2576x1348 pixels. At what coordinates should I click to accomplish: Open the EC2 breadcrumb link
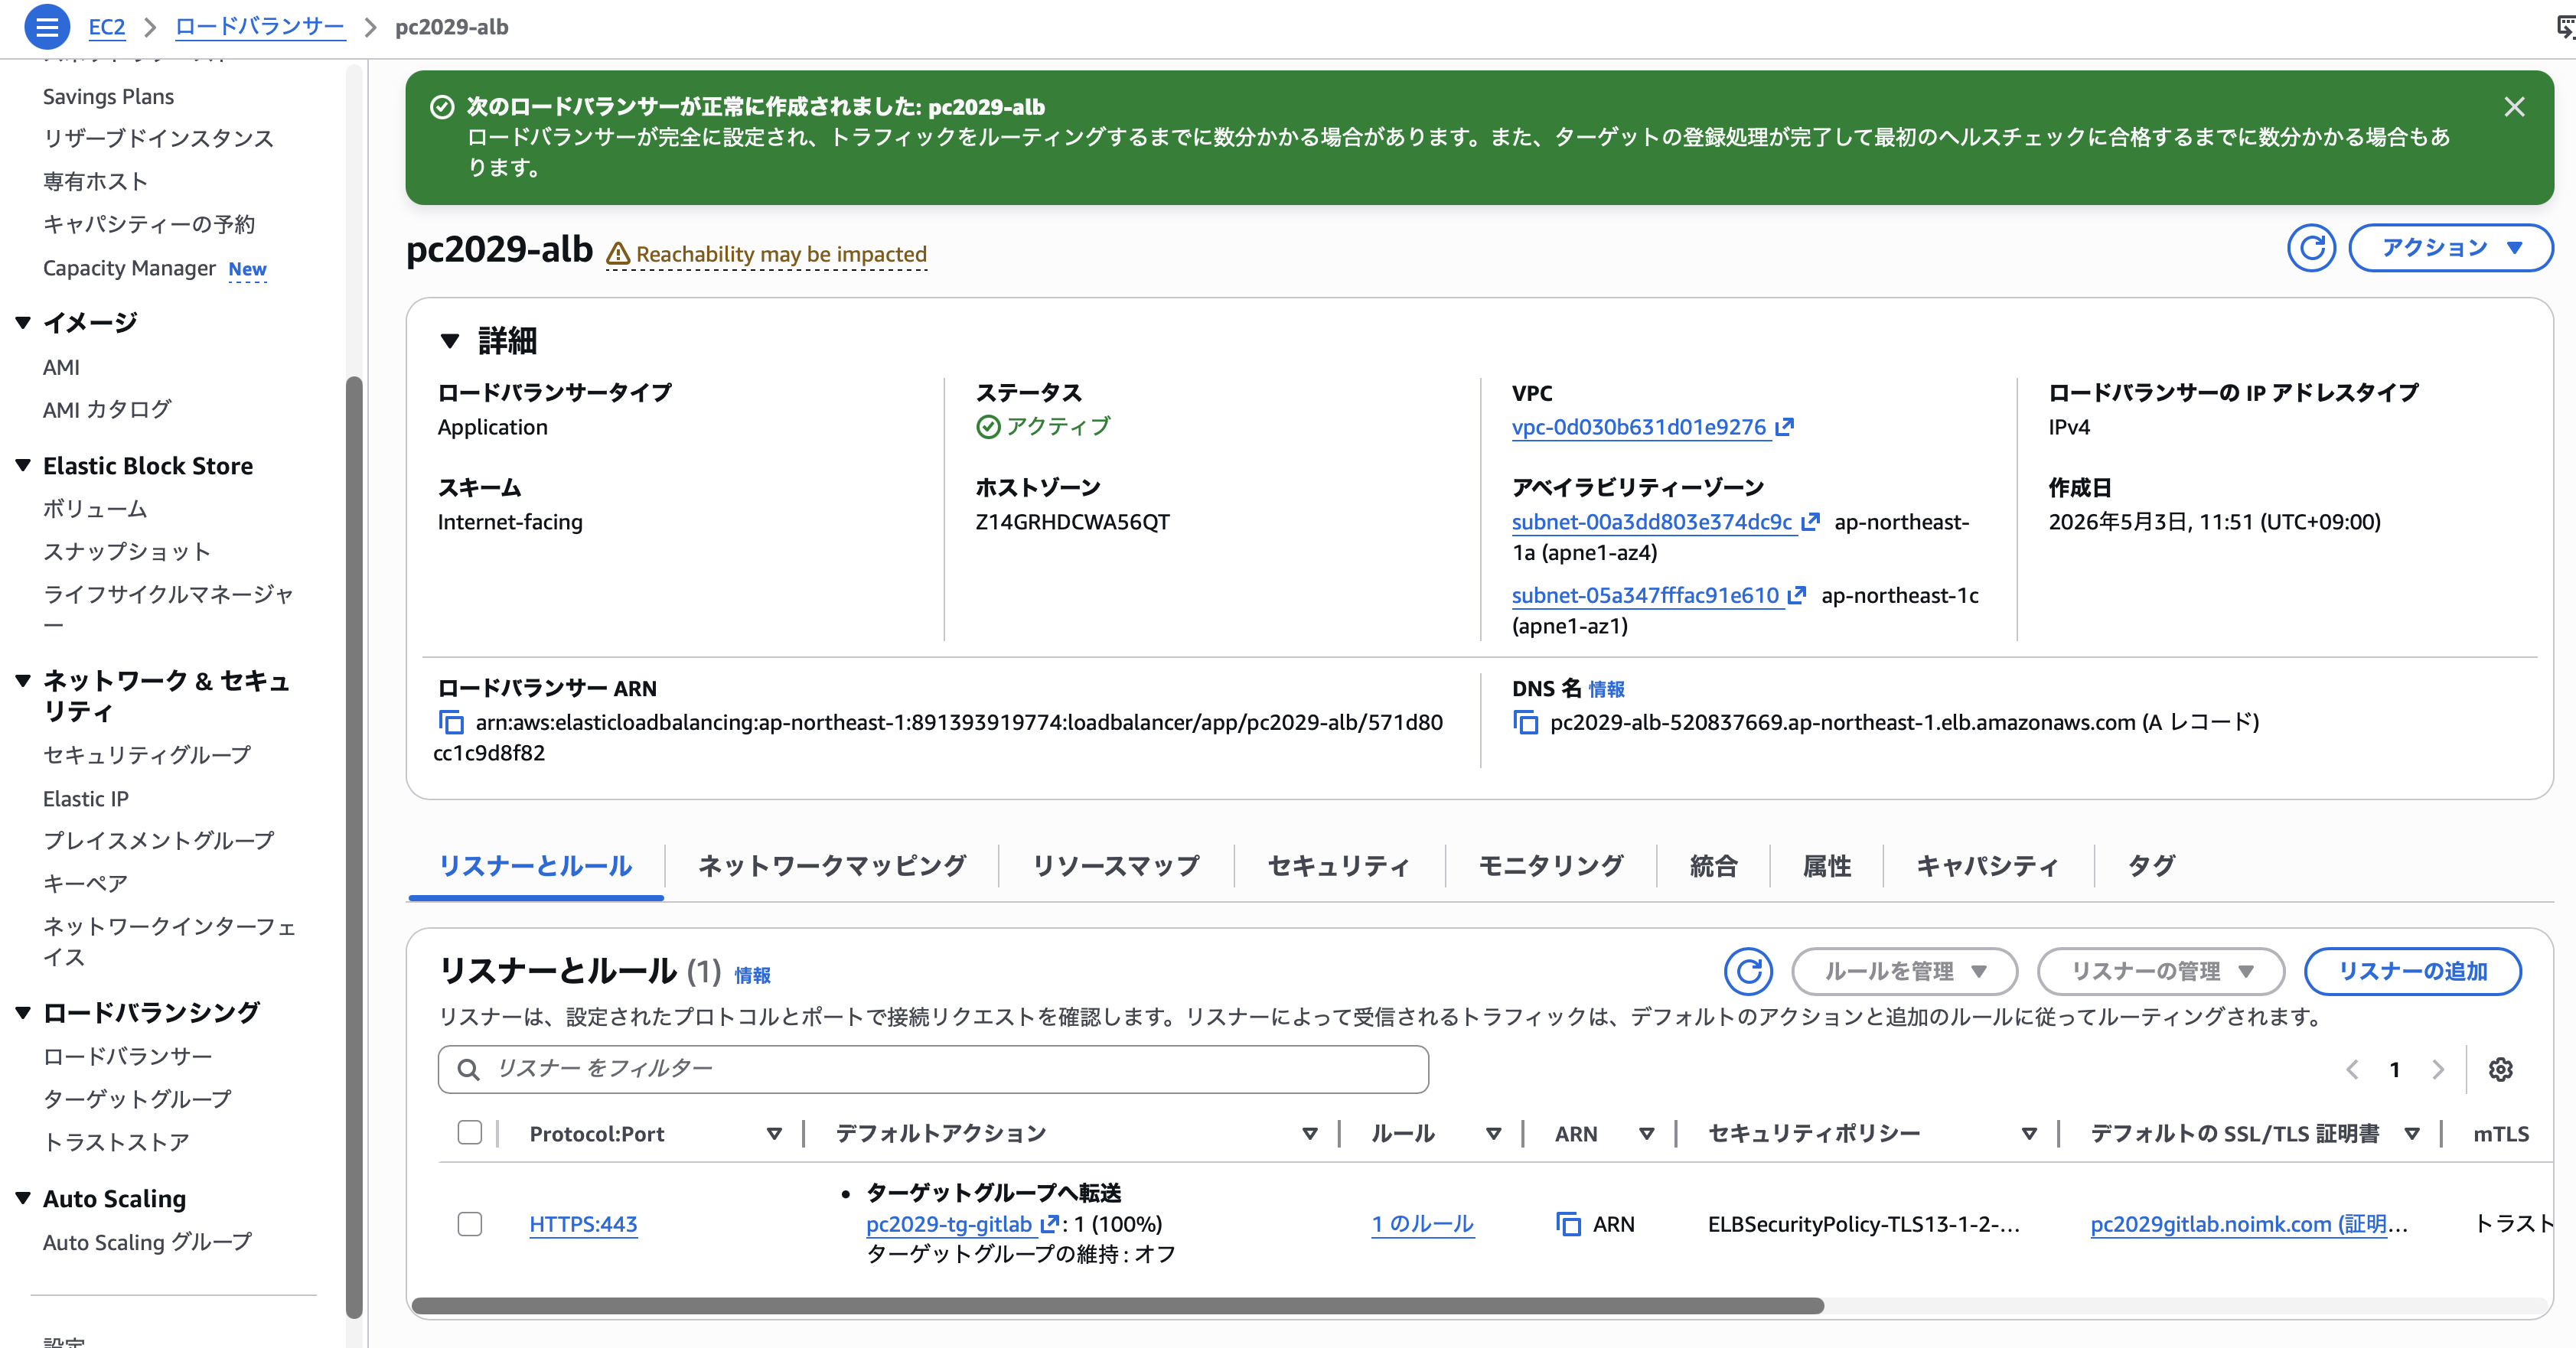pyautogui.click(x=107, y=27)
